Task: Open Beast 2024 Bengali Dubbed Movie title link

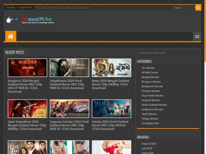Action: click(111, 84)
